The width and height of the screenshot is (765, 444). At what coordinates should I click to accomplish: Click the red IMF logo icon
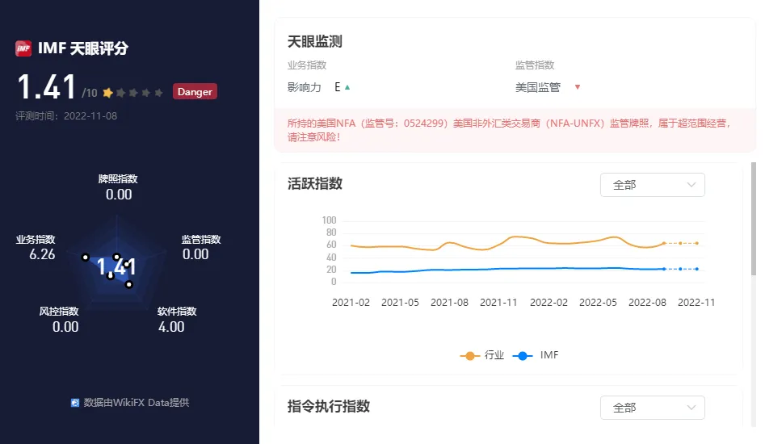coord(23,48)
